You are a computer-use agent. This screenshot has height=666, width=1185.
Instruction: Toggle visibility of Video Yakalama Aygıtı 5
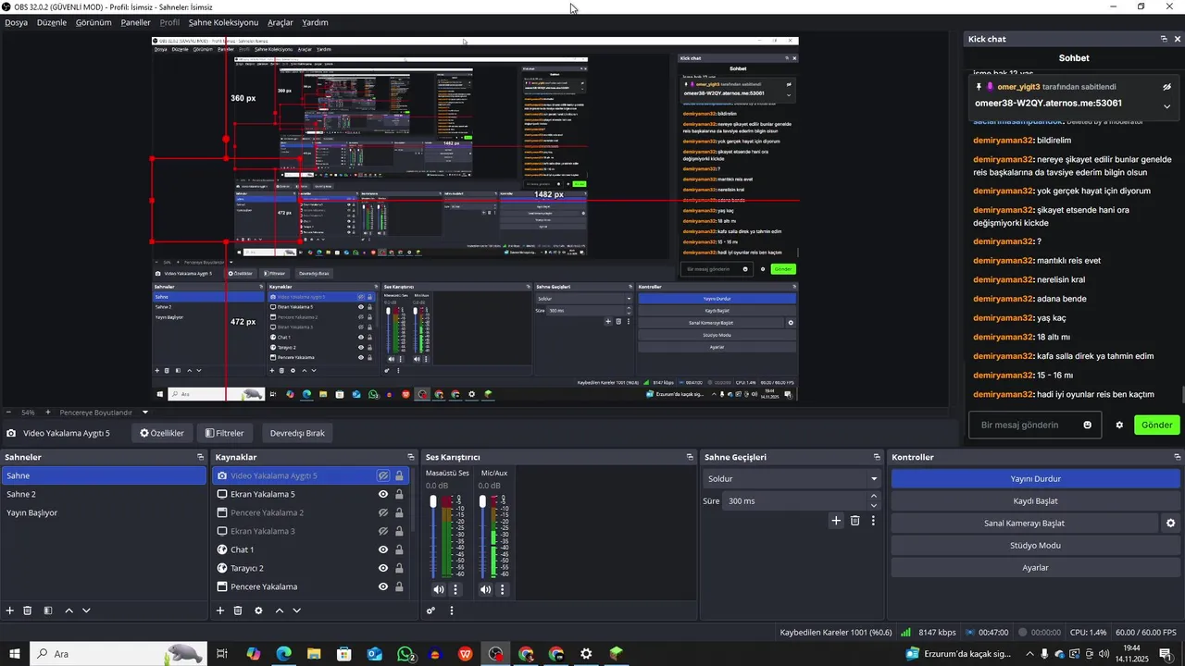[383, 475]
